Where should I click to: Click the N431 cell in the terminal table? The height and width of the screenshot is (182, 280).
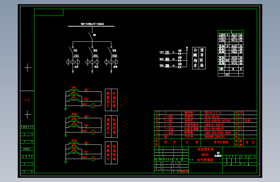tap(234, 63)
